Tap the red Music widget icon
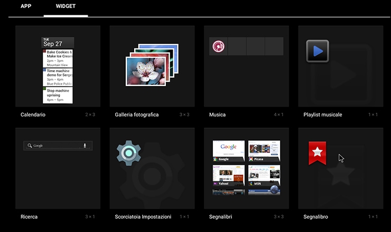Screen dimensions: 391x232 [218, 46]
